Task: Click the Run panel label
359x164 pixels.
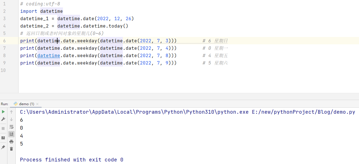Action: pos(5,104)
